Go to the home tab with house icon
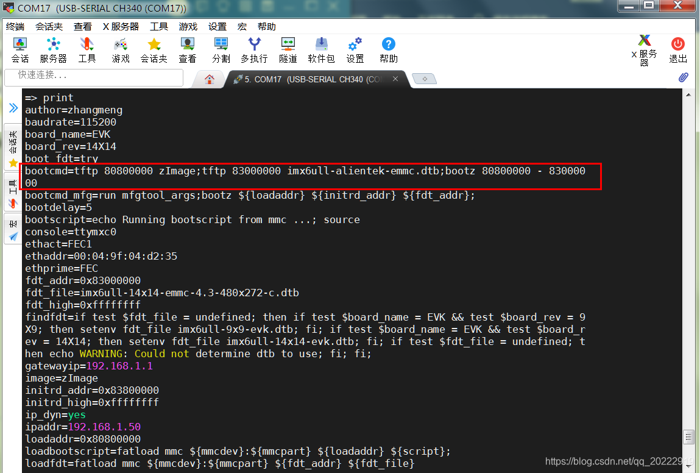The width and height of the screenshot is (700, 473). click(x=209, y=79)
